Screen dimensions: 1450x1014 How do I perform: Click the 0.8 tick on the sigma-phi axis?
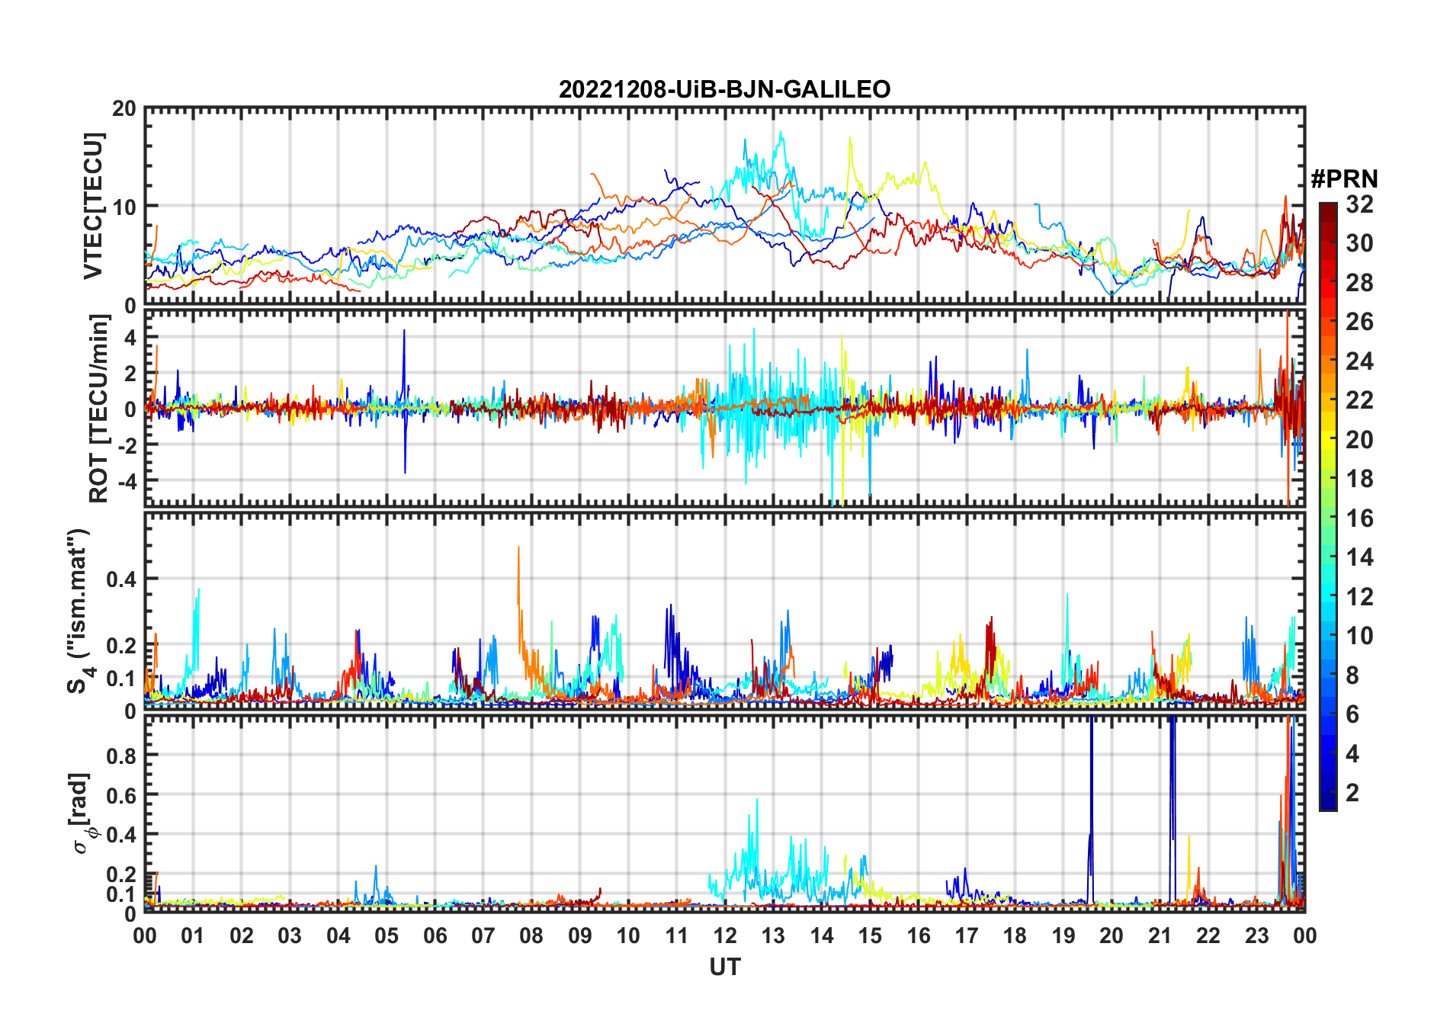122,756
